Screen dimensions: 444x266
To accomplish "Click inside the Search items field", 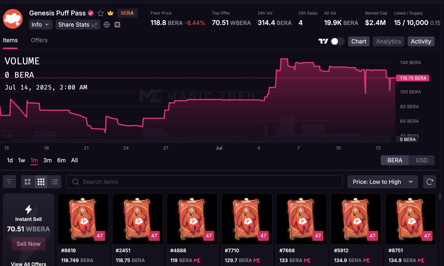I will 204,182.
